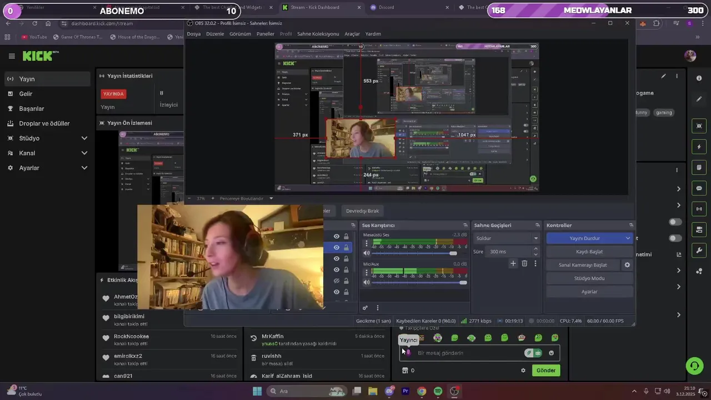Viewport: 711px width, 400px height.
Task: Open three-dot menu beside stream info pencil
Action: (677, 76)
